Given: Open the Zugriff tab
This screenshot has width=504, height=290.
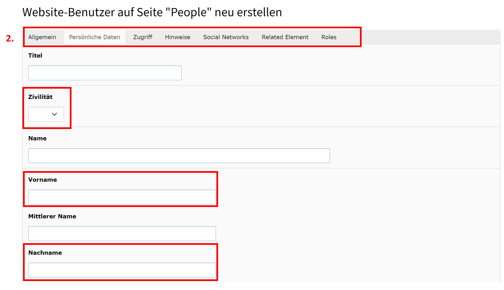Looking at the screenshot, I should [x=143, y=37].
